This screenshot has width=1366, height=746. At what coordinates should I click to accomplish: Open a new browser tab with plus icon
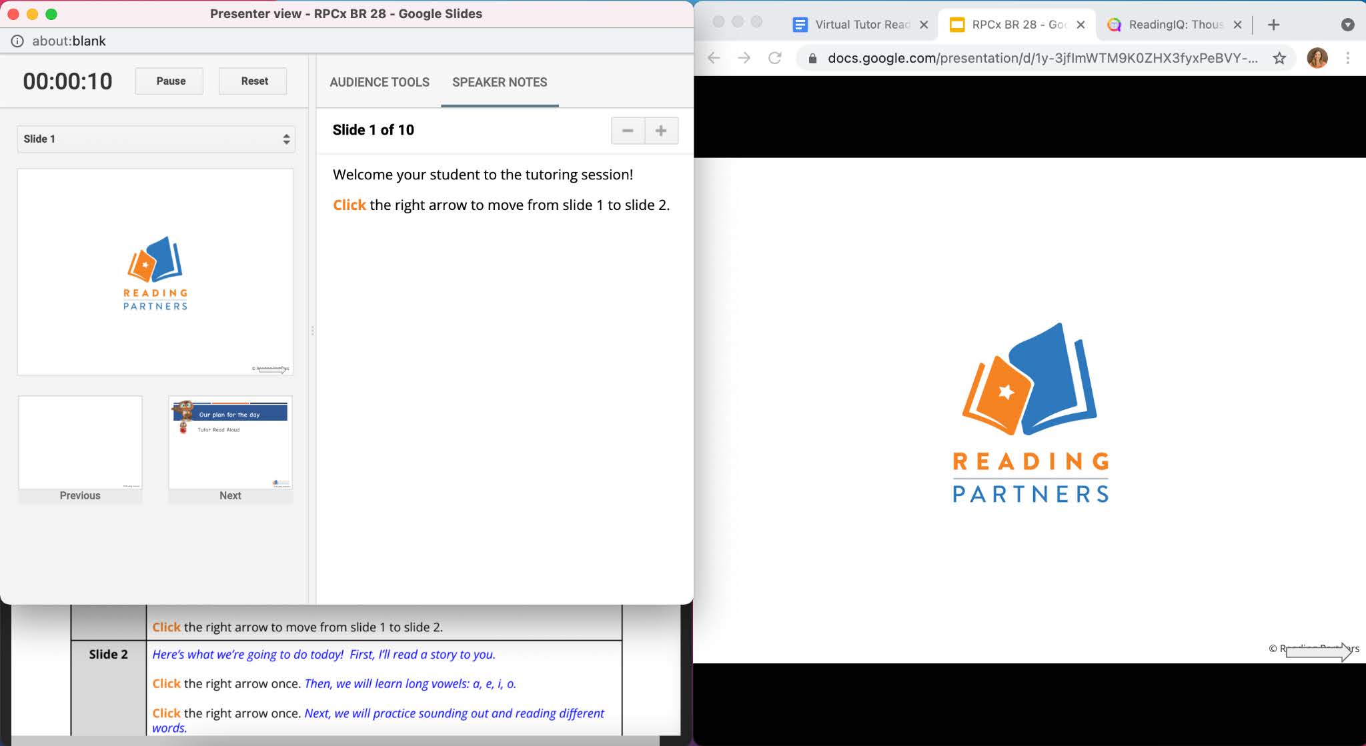pyautogui.click(x=1273, y=25)
